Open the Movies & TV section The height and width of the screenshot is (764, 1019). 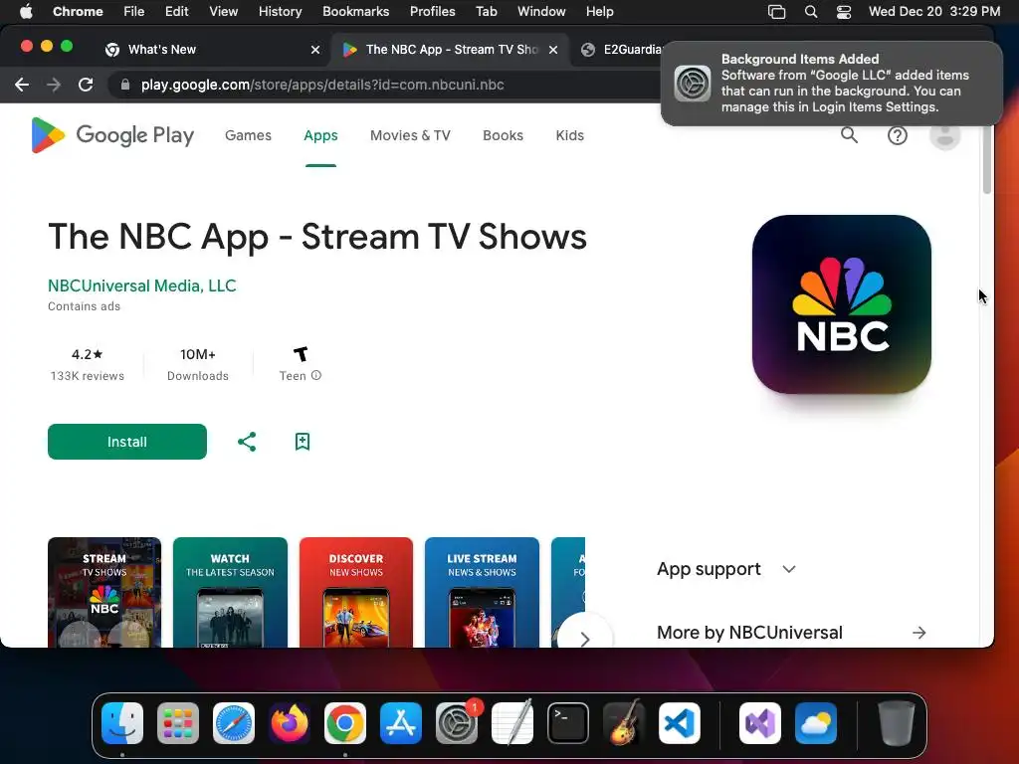click(x=410, y=135)
